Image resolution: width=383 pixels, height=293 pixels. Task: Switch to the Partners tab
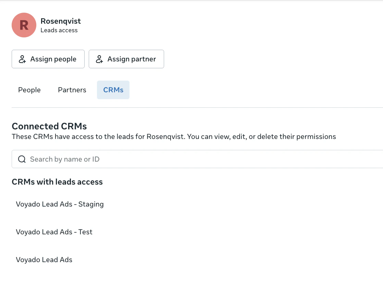pyautogui.click(x=72, y=90)
